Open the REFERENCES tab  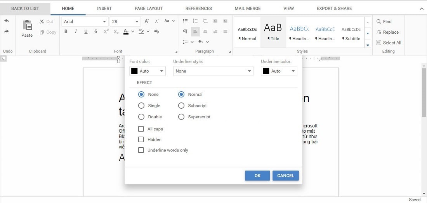tap(198, 9)
